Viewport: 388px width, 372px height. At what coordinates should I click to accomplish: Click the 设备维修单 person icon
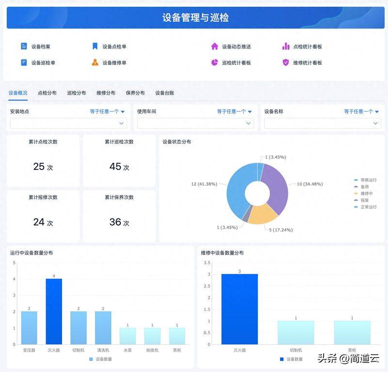click(x=95, y=62)
